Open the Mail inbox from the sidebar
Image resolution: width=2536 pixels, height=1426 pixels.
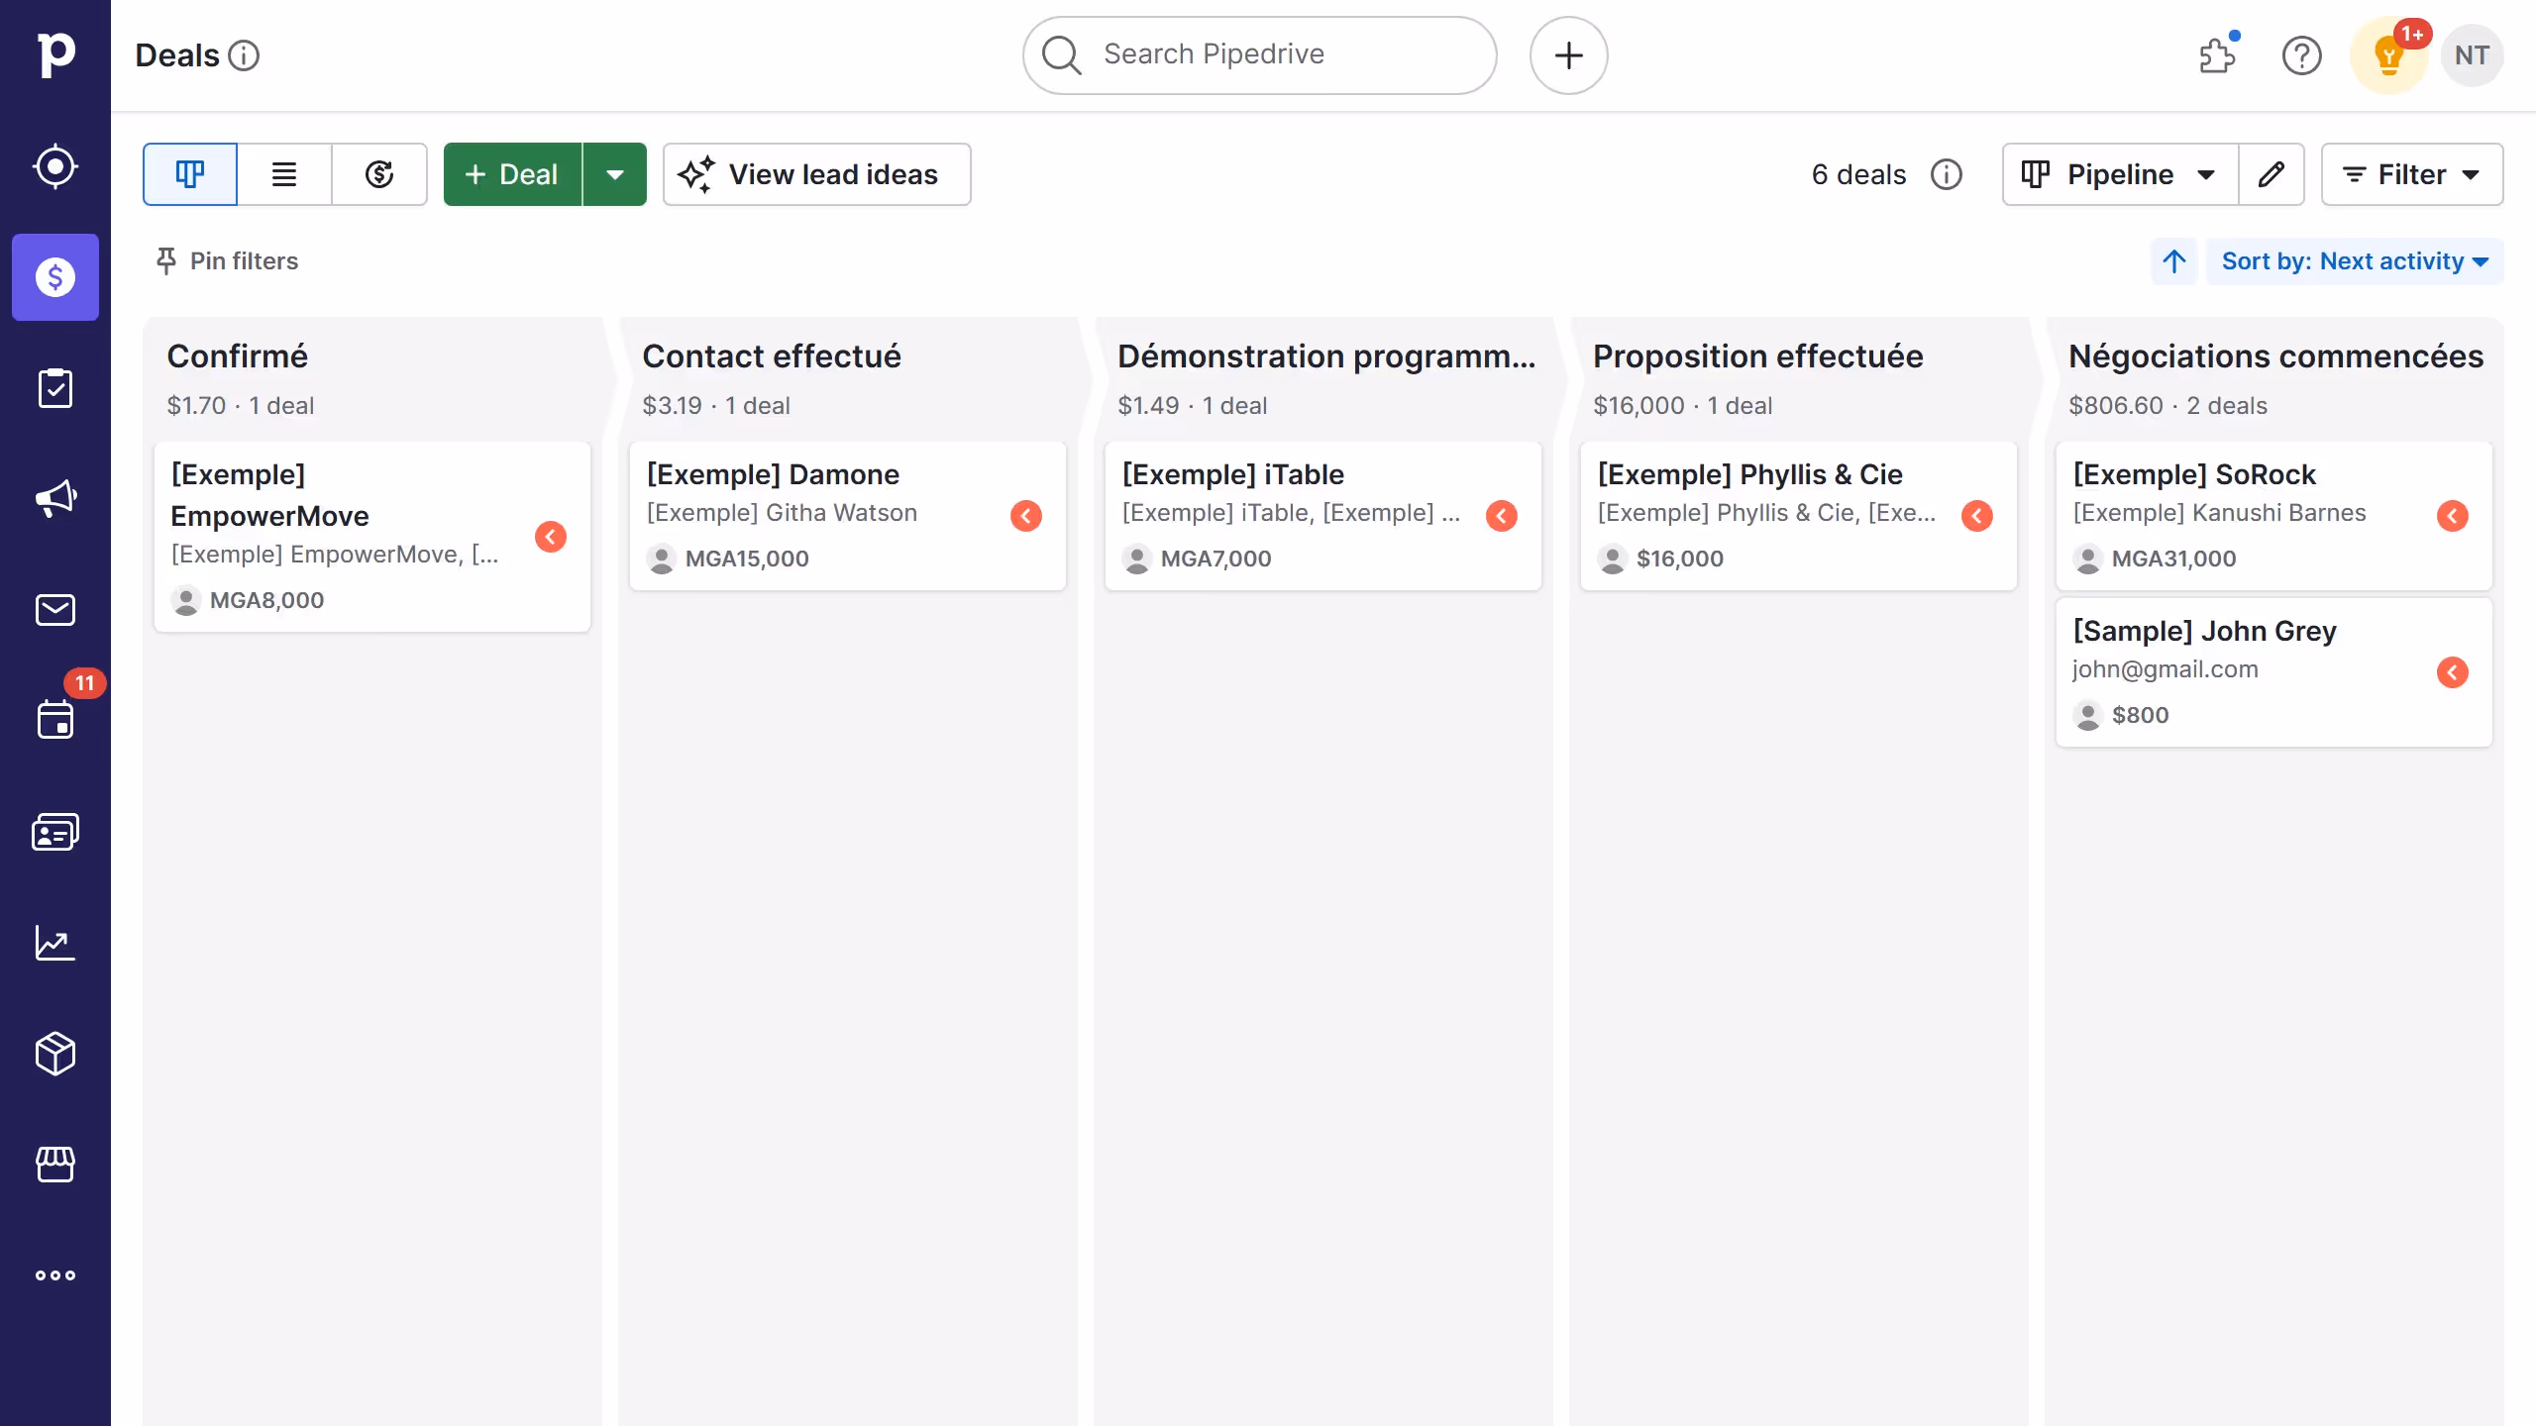[54, 609]
